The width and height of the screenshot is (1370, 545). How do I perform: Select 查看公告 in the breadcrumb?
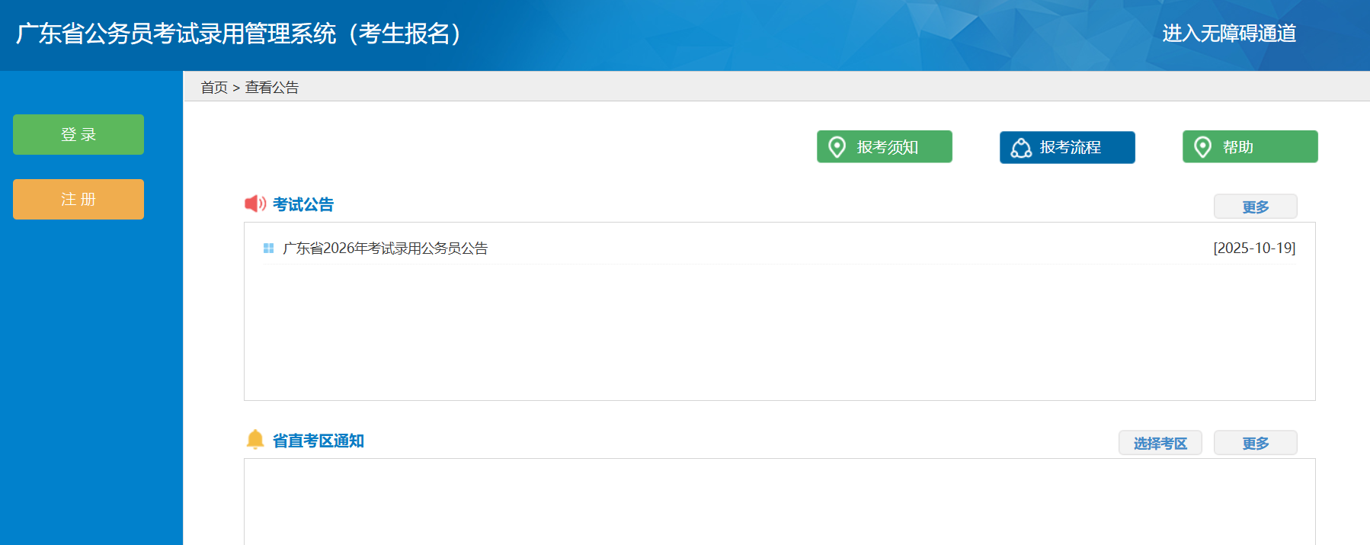272,88
